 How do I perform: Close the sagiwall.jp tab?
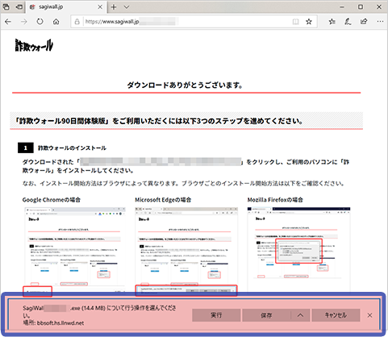pyautogui.click(x=100, y=7)
